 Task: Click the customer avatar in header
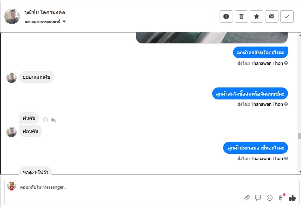pos(12,16)
